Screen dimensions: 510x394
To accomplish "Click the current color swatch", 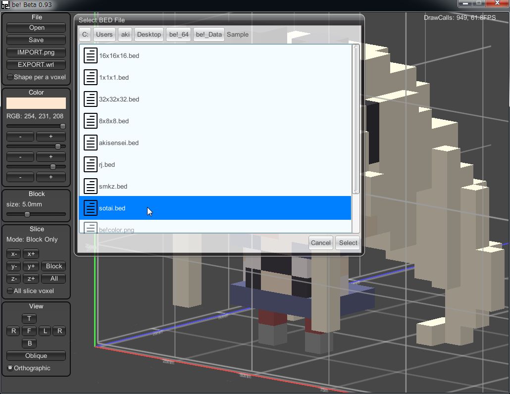I will coord(36,103).
